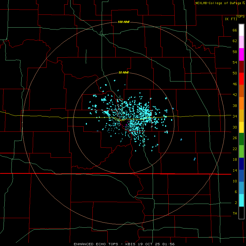Click the "TOPS" legend title
This screenshot has width=246, height=246.
pos(240,16)
